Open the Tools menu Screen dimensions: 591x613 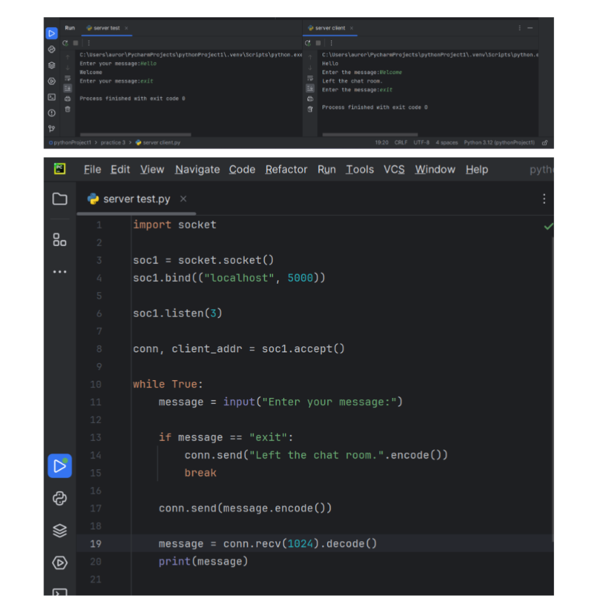click(x=359, y=170)
